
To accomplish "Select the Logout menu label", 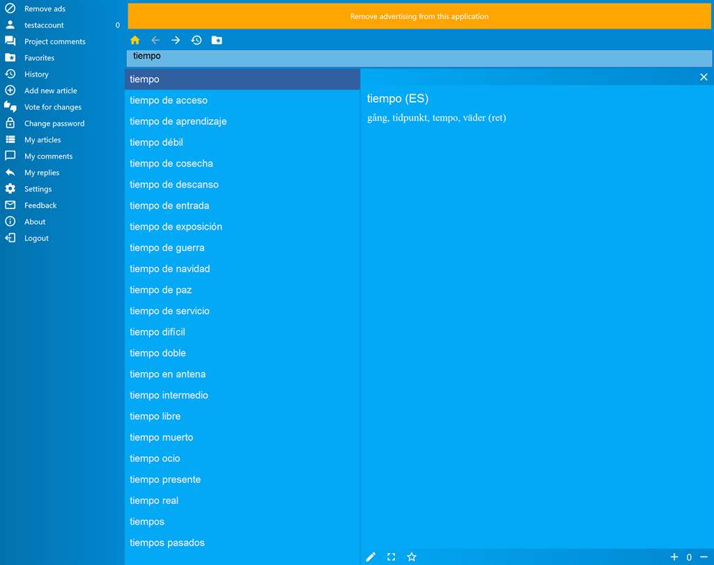I will tap(36, 238).
